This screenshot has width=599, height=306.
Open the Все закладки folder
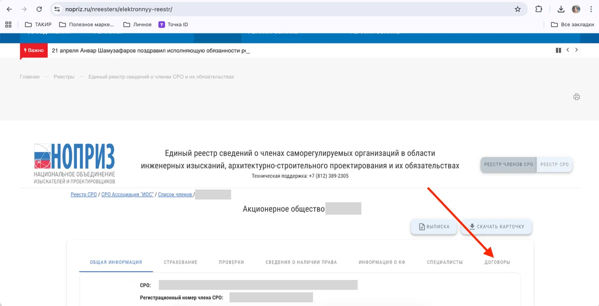pos(572,24)
